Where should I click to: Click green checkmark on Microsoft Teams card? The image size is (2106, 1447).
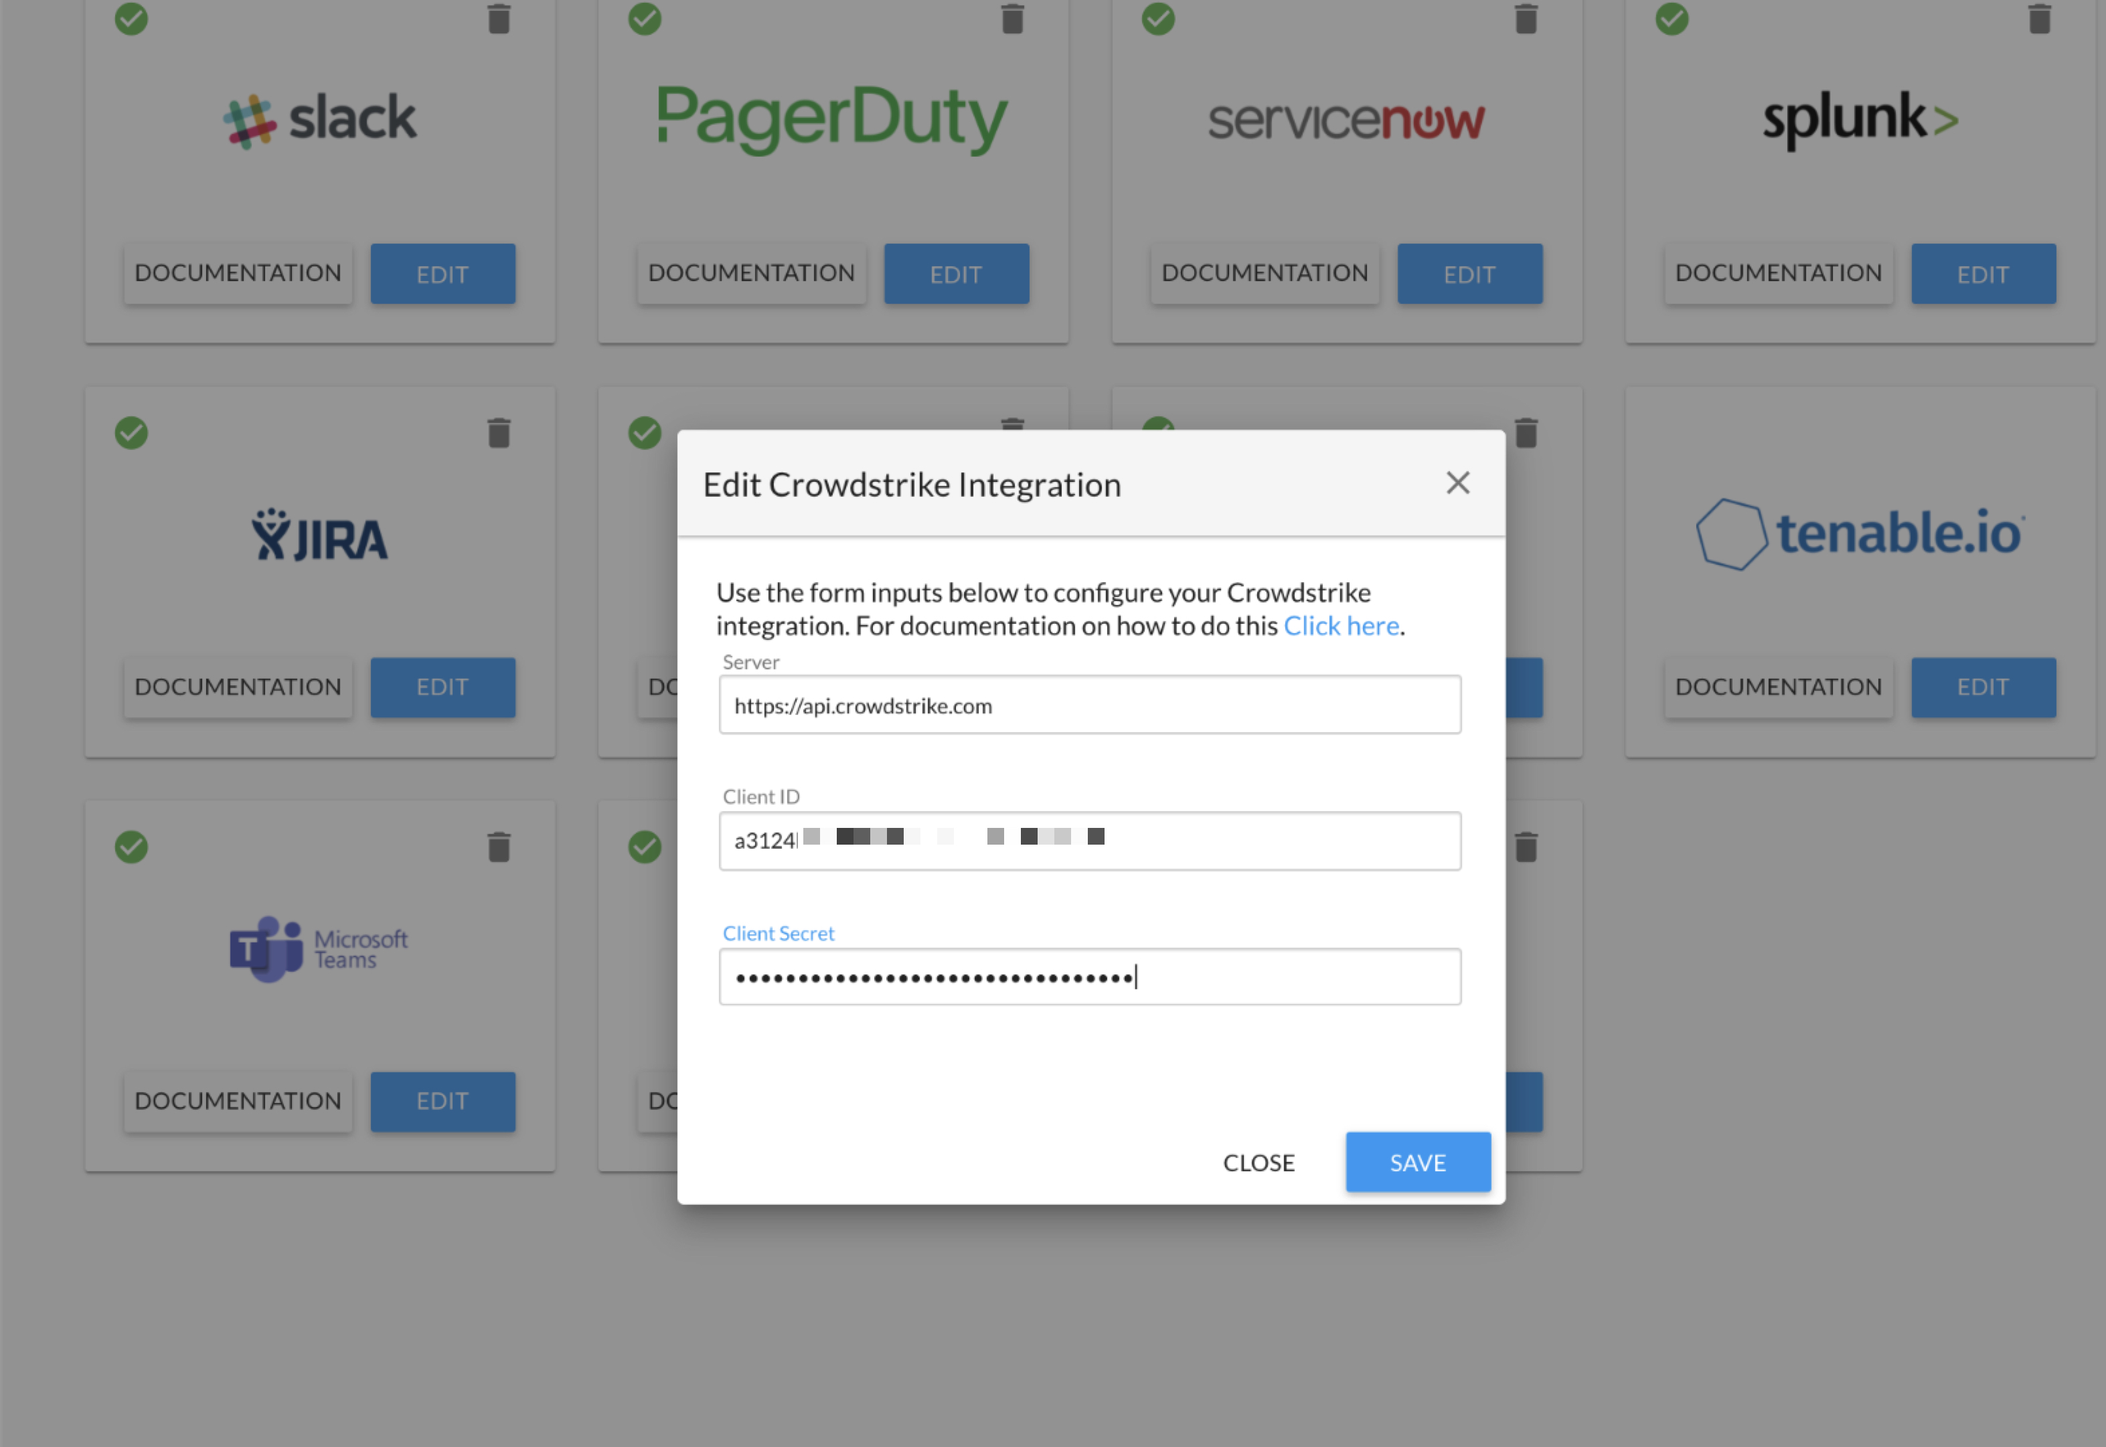click(131, 847)
